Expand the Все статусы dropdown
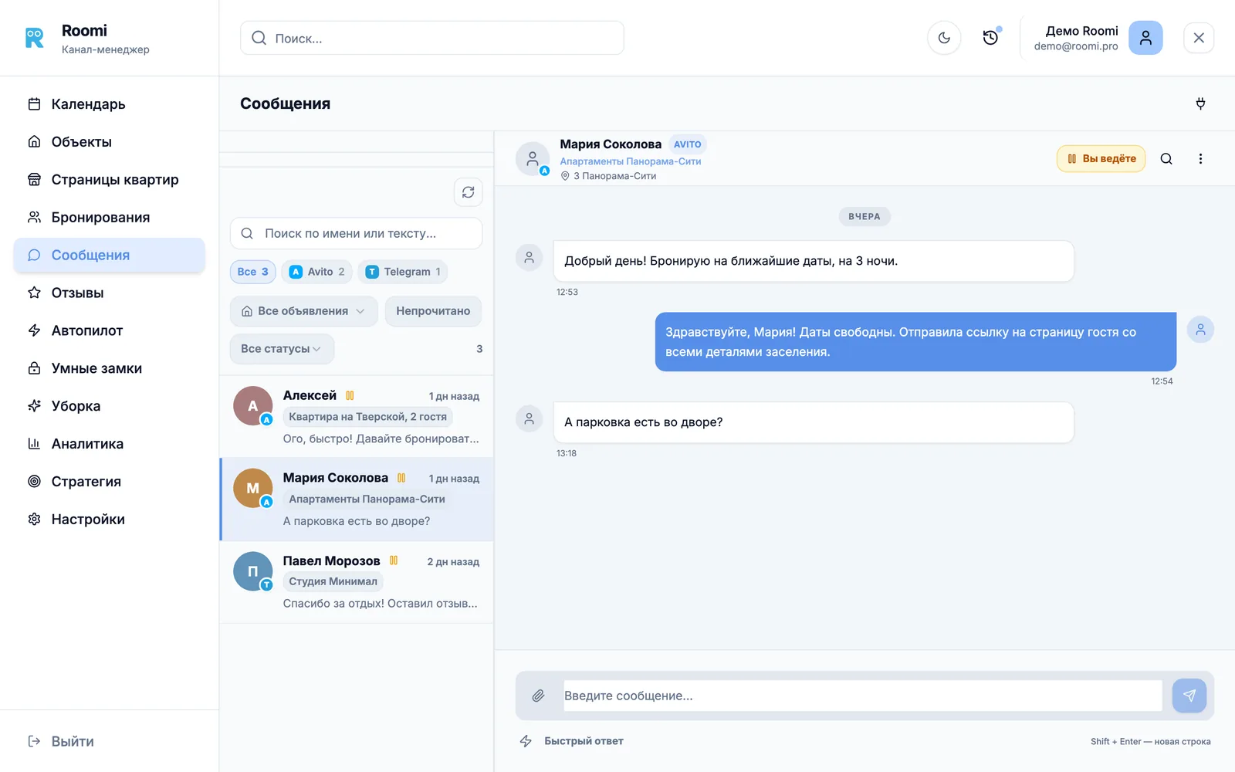Image resolution: width=1235 pixels, height=772 pixels. coord(282,349)
